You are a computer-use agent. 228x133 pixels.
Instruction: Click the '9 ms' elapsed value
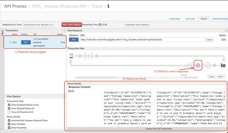tap(63, 42)
